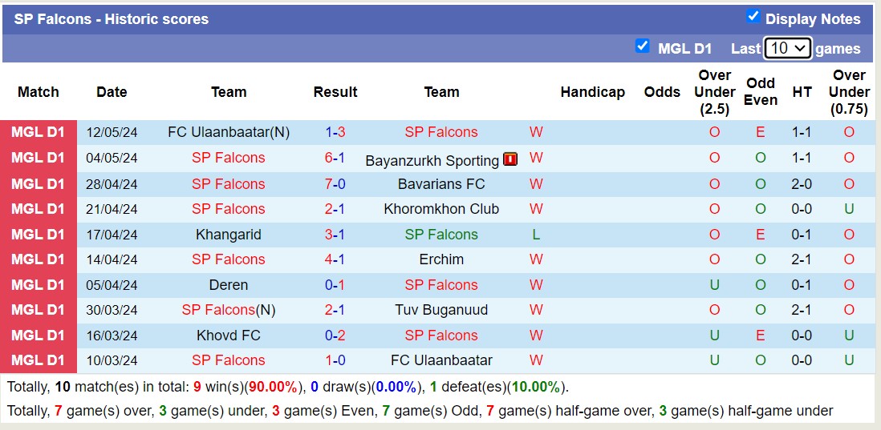Click the red card icon beside Bayanzurkh Sporting
The image size is (881, 430).
tap(510, 159)
